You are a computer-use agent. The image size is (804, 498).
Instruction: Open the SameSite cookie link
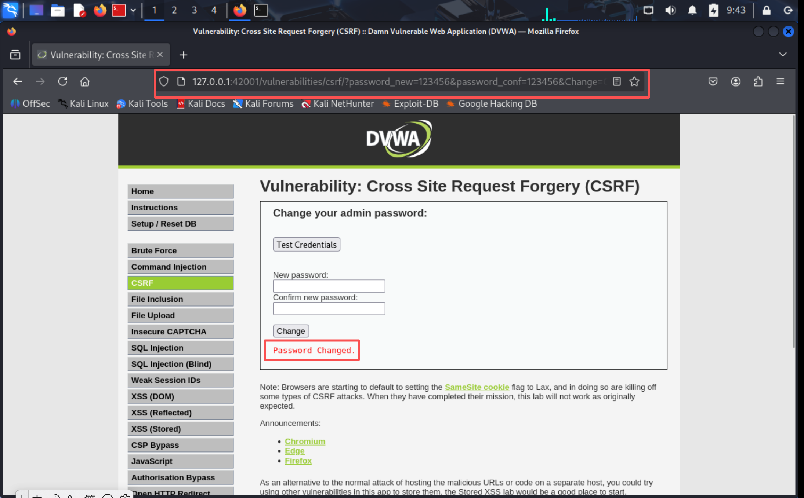click(x=477, y=387)
